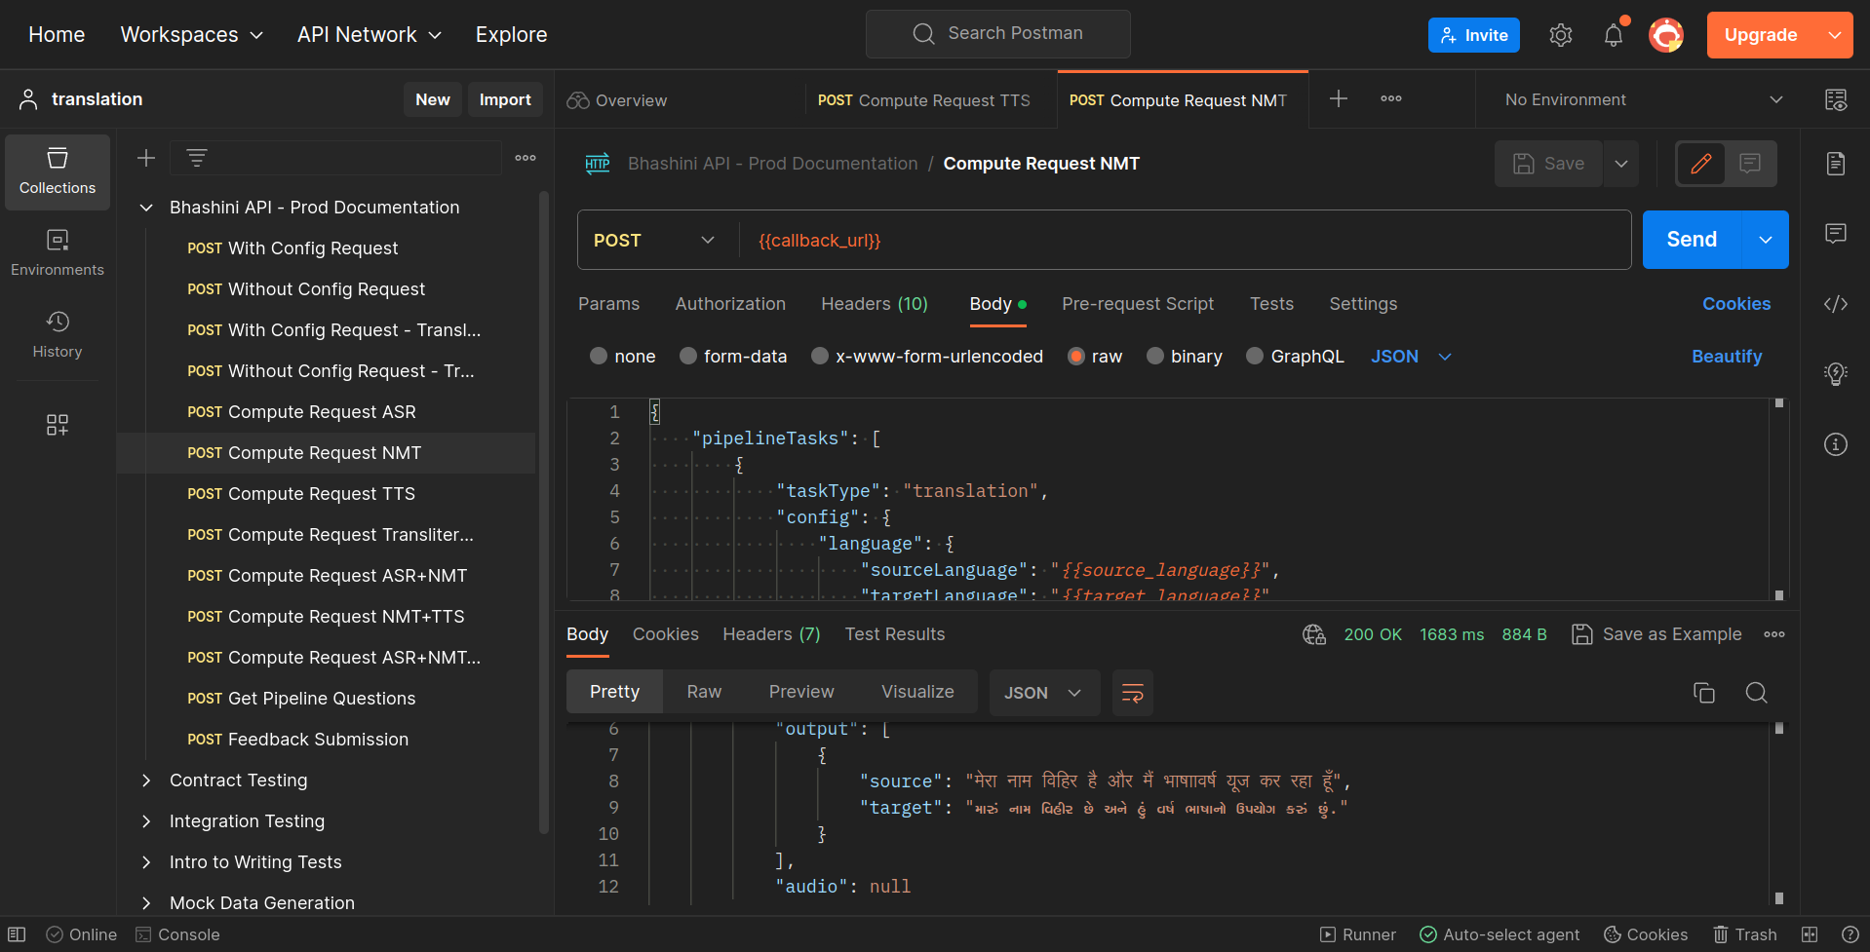This screenshot has height=952, width=1870.
Task: Open the request documentation icon
Action: point(1835,164)
